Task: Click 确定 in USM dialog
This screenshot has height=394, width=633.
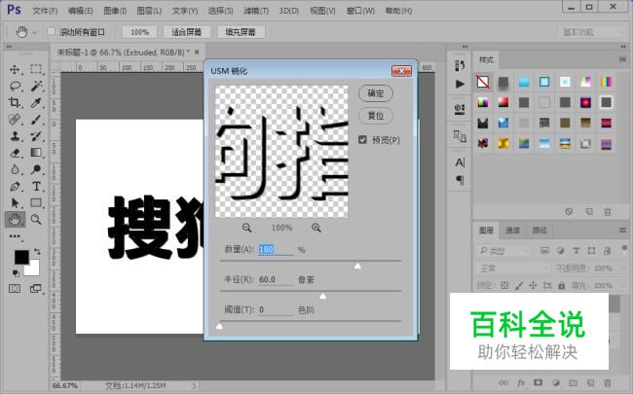Action: pyautogui.click(x=376, y=93)
